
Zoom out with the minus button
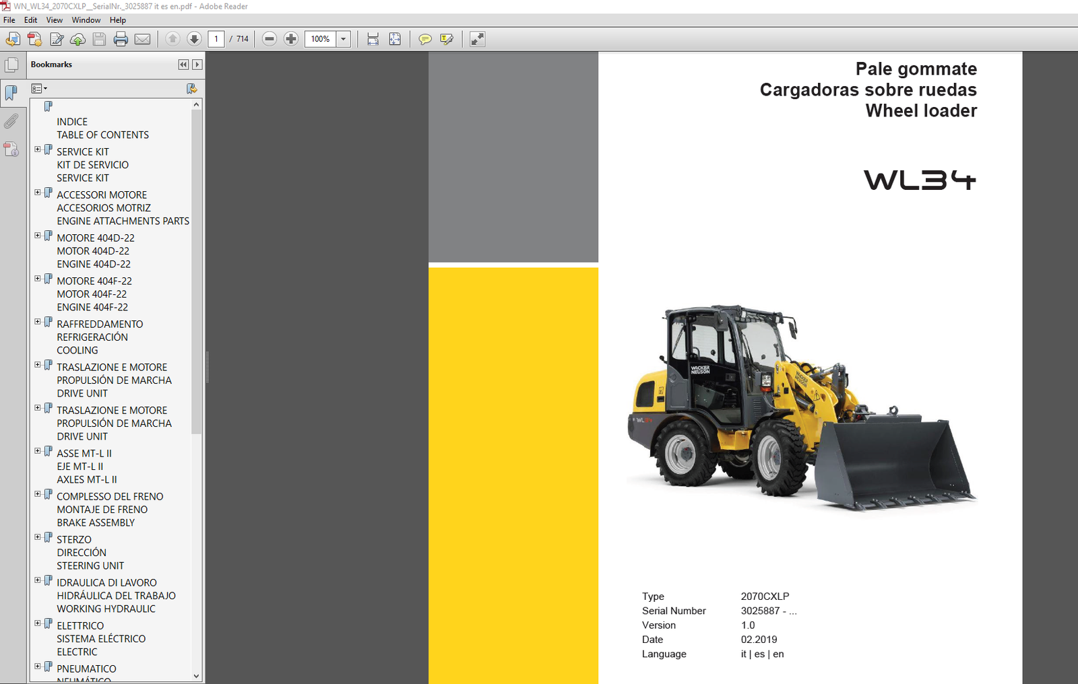pos(269,39)
